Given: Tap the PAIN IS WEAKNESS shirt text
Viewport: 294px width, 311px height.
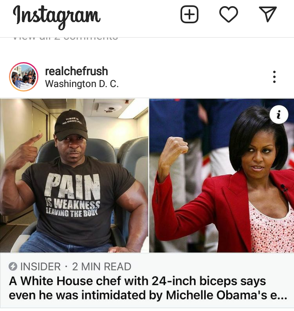Looking at the screenshot, I should pos(73,195).
